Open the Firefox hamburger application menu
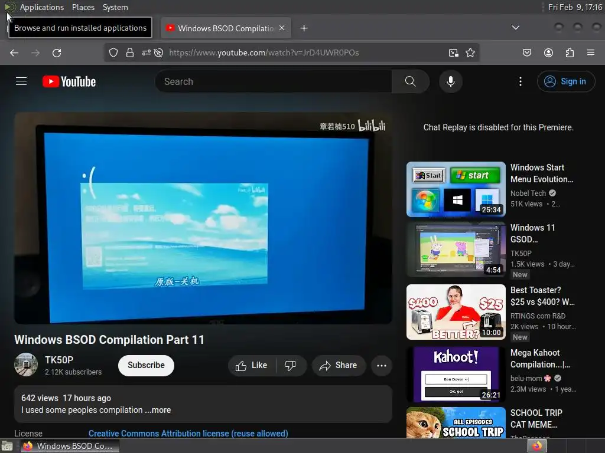The width and height of the screenshot is (605, 453). [x=591, y=52]
